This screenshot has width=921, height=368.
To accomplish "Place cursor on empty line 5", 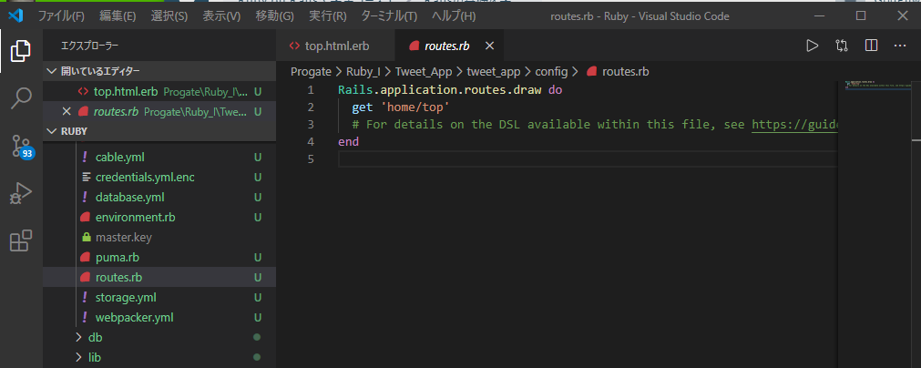I will [586, 159].
